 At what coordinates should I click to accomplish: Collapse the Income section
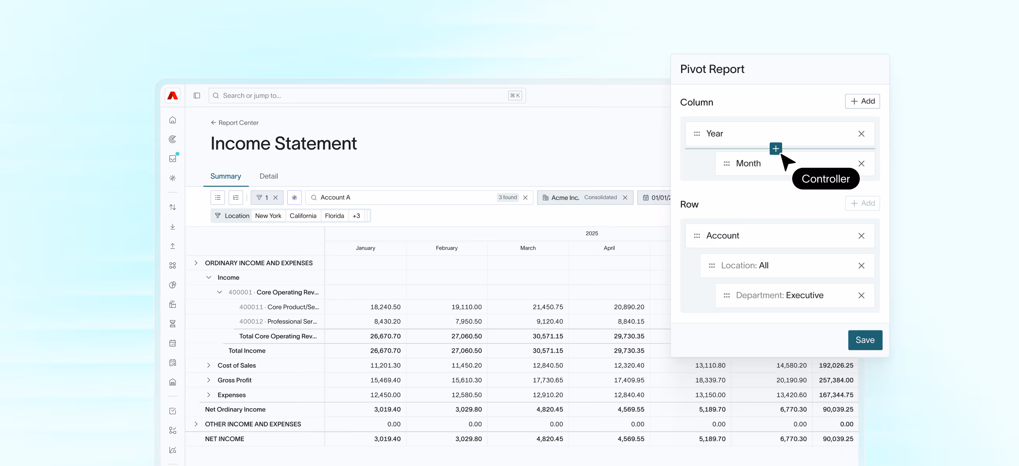[x=209, y=278]
